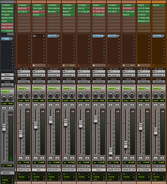Viewport: 167px width, 184px height.
Task: Click the master Menu button
Action: (7, 75)
